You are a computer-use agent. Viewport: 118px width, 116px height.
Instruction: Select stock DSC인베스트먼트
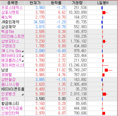tap(13, 37)
